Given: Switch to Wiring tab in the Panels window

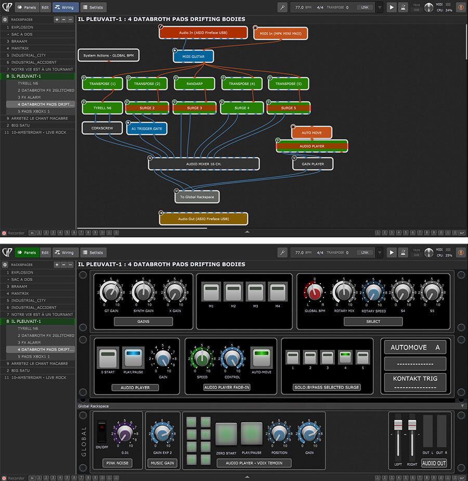Looking at the screenshot, I should (x=64, y=252).
